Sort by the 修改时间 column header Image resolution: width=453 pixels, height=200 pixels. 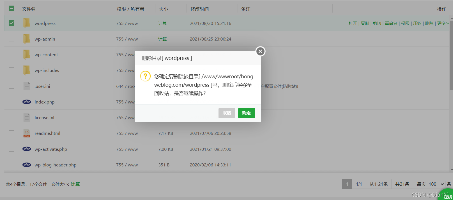click(200, 9)
